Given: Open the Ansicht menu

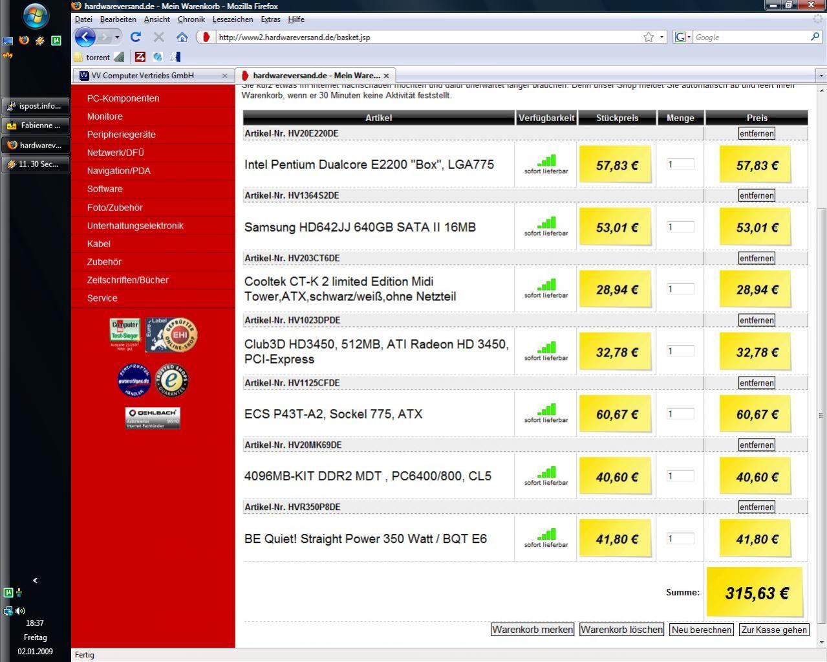Looking at the screenshot, I should pyautogui.click(x=156, y=19).
